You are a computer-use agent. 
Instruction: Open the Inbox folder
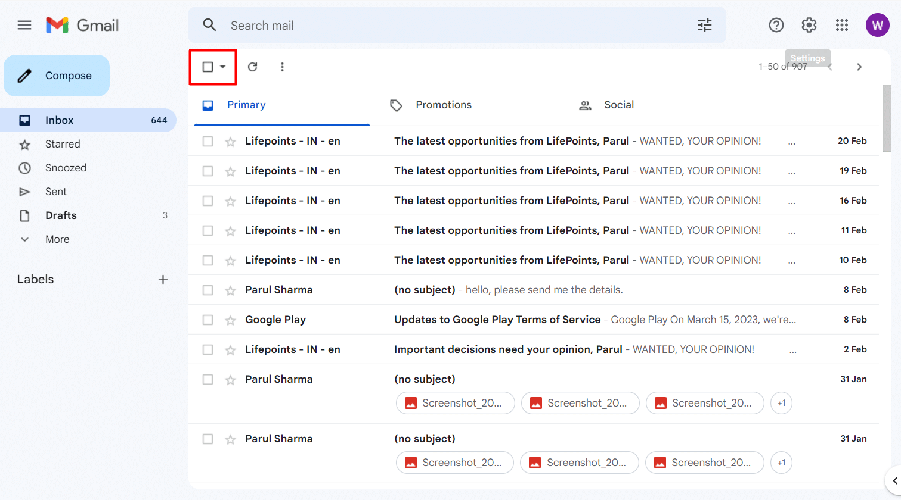coord(88,120)
